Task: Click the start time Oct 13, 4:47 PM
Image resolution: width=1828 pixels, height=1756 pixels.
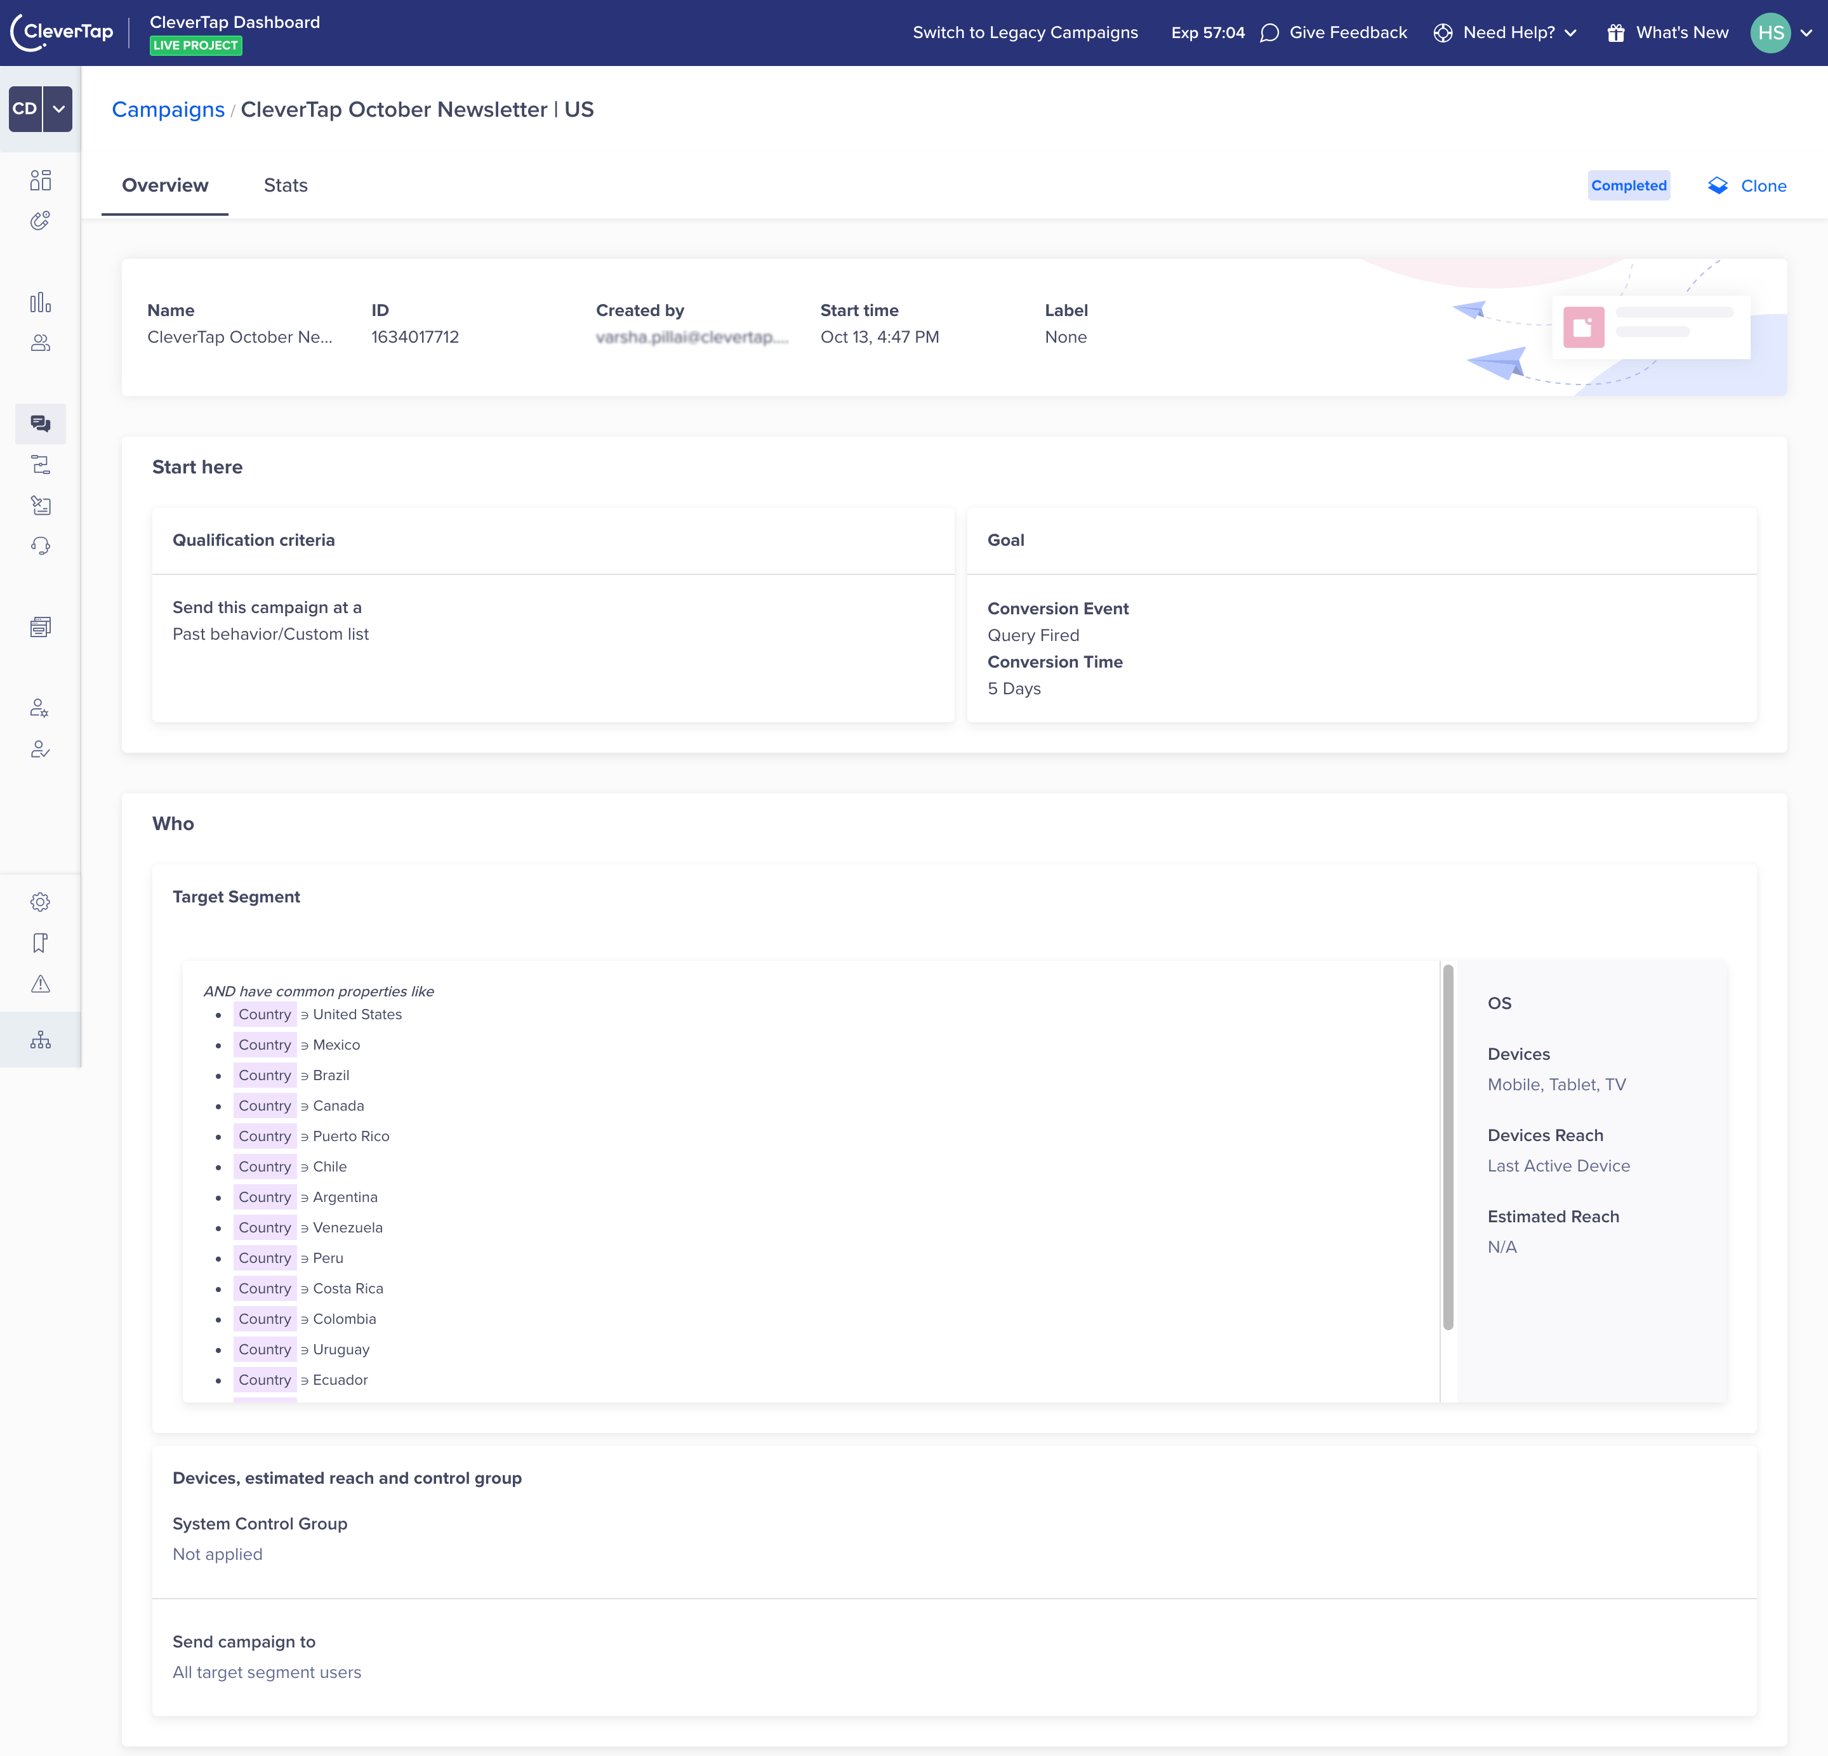Action: point(880,336)
